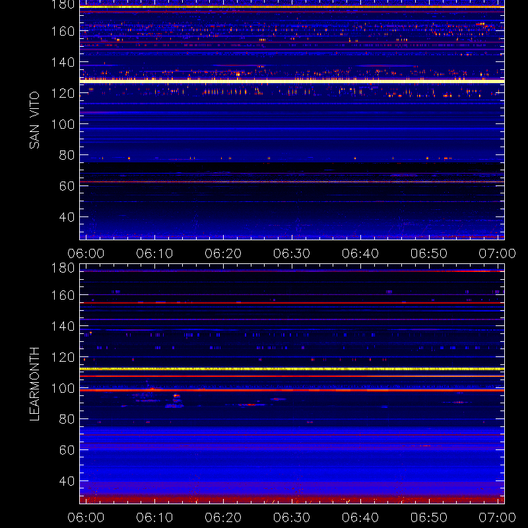Click the LEARMONTH axis label
This screenshot has width=528, height=528.
point(34,384)
